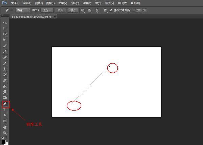Expand the Pen tool preset picker
The height and width of the screenshot is (145, 203).
pyautogui.click(x=8, y=10)
